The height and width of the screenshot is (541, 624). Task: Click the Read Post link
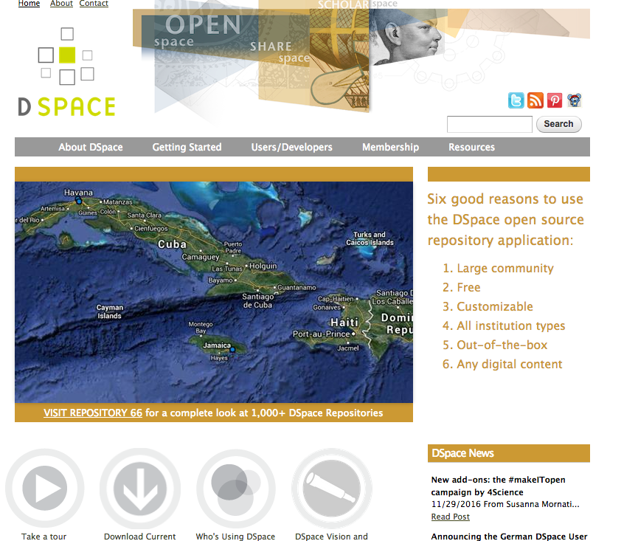click(450, 517)
